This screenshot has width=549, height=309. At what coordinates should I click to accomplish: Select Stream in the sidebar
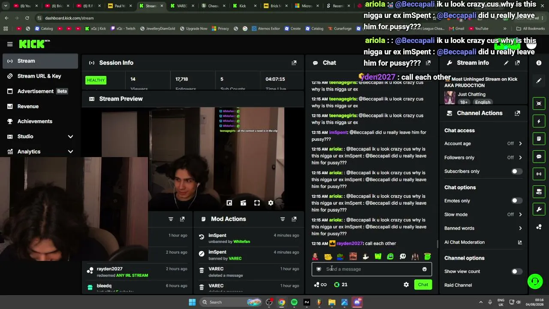[40, 61]
